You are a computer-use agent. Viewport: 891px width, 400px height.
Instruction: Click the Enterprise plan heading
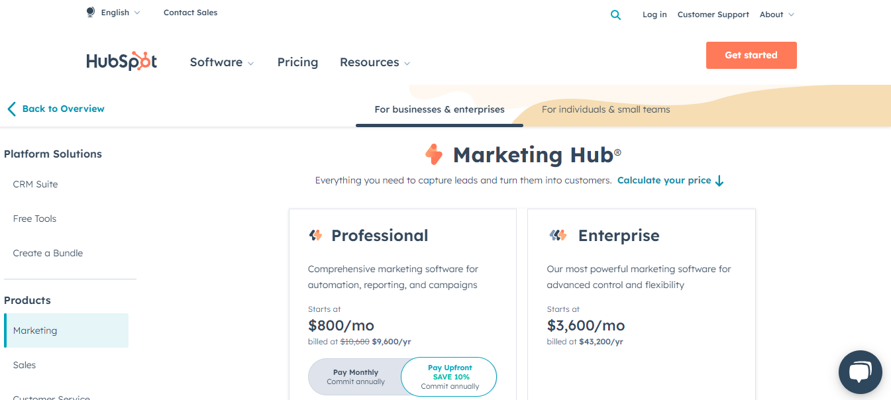pyautogui.click(x=619, y=236)
